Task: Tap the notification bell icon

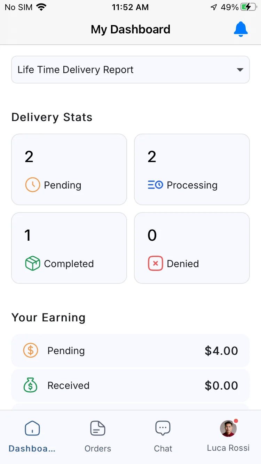Action: click(240, 29)
